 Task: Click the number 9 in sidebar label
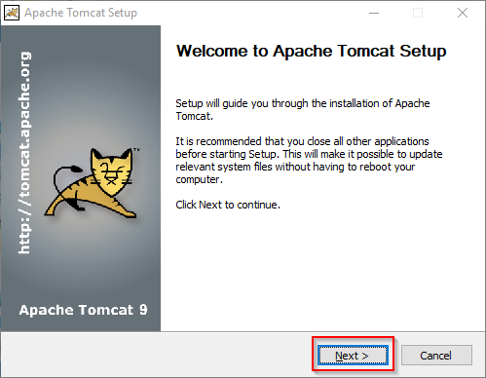[143, 310]
